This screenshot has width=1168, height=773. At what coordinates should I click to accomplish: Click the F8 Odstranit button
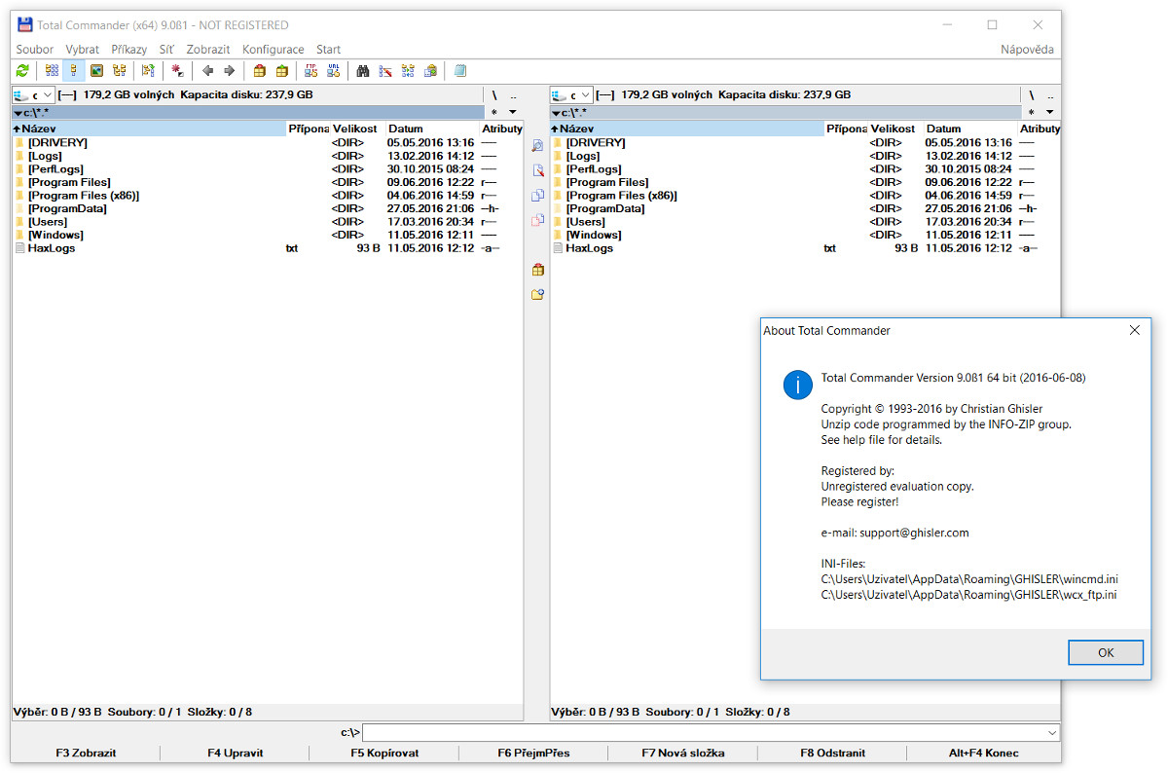pyautogui.click(x=832, y=753)
